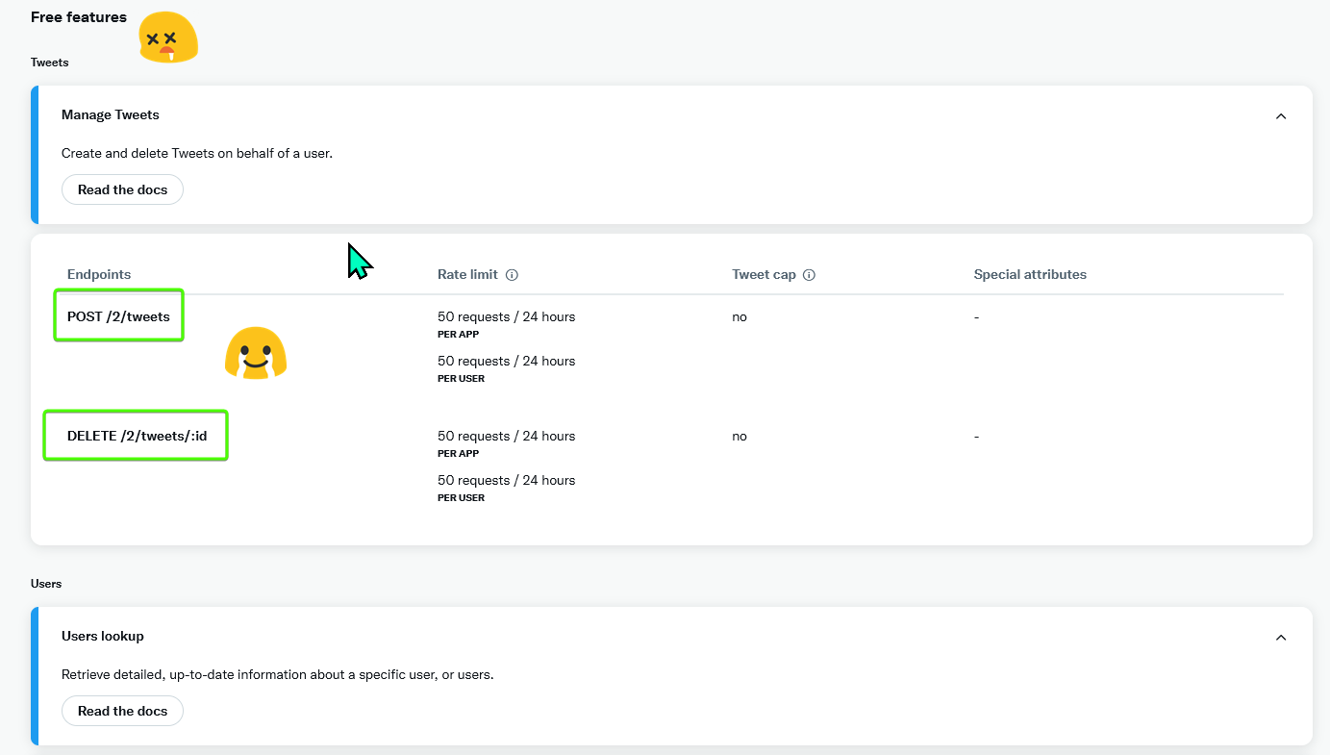This screenshot has width=1330, height=755.
Task: Click the dizzy-face emoji beside Free features
Action: [x=168, y=37]
